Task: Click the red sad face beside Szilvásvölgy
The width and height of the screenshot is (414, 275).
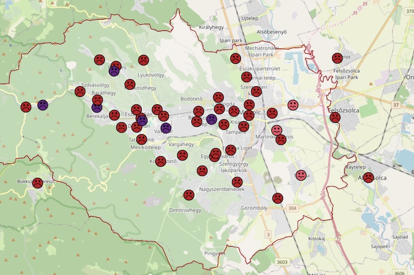Action: click(80, 91)
